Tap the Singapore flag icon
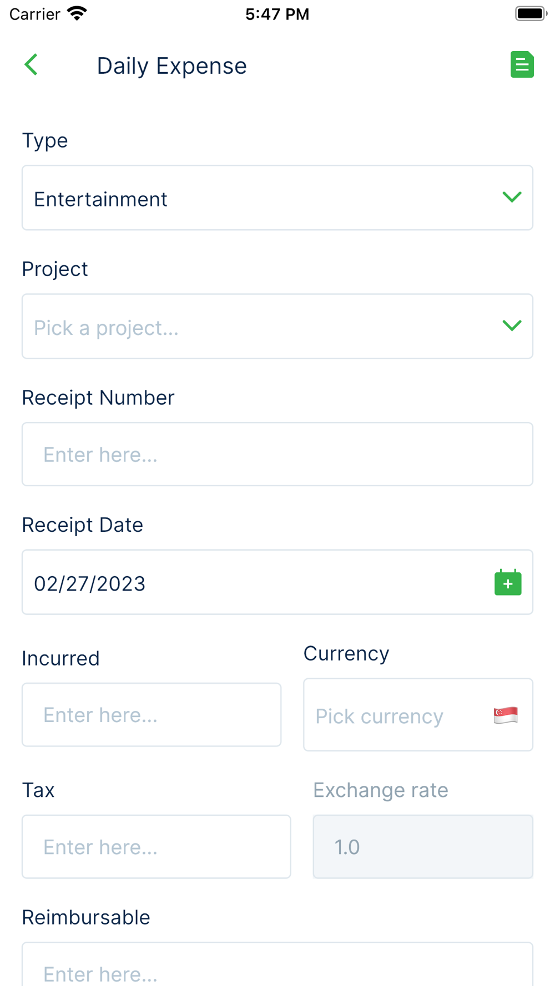Image resolution: width=555 pixels, height=986 pixels. click(506, 715)
